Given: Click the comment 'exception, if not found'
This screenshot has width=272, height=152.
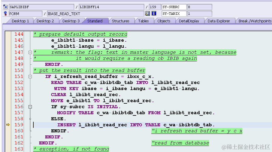Looking at the screenshot, I should [x=71, y=149].
